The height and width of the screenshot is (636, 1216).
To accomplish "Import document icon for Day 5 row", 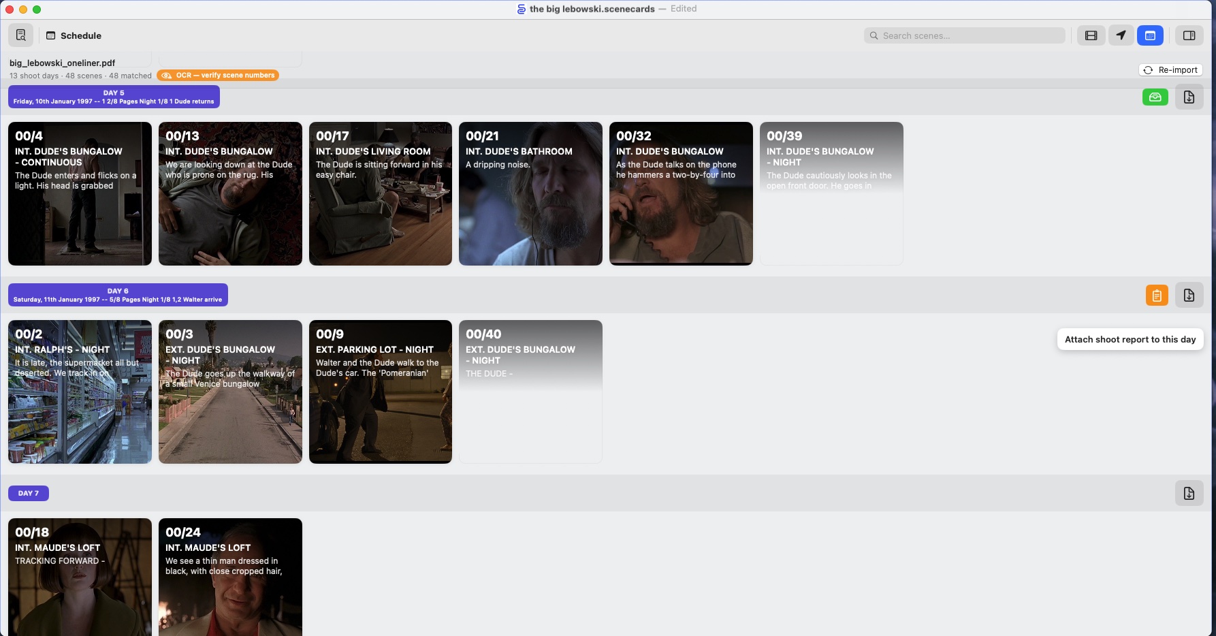I will tap(1189, 97).
